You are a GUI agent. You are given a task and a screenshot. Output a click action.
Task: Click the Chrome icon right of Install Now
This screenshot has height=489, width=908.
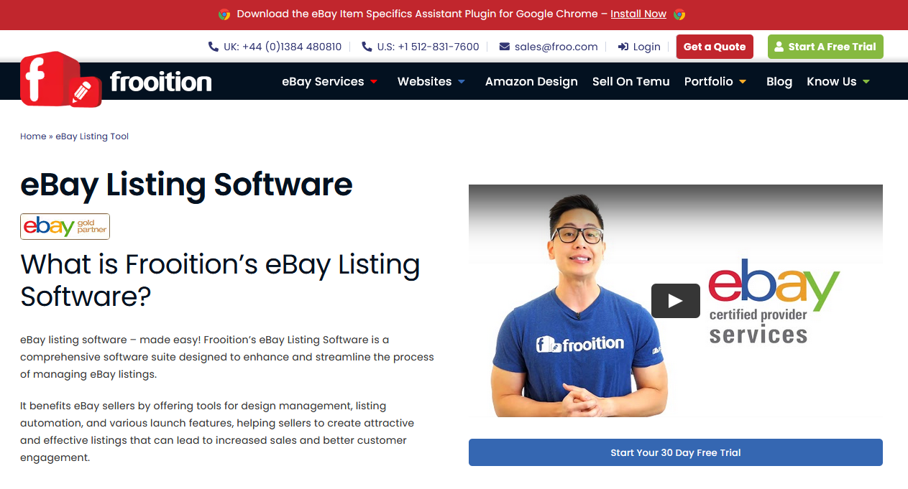[679, 14]
